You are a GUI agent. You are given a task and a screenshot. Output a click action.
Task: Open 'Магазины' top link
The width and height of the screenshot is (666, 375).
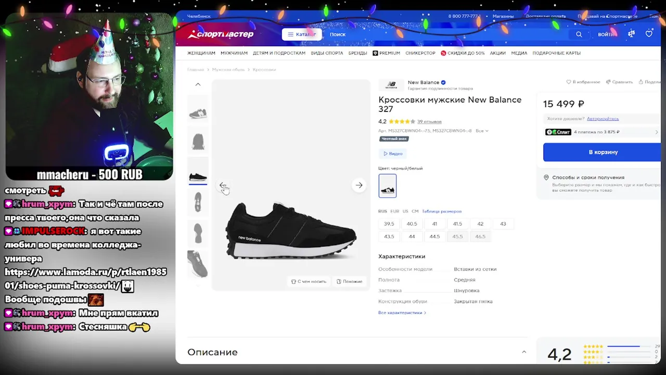[x=503, y=16]
